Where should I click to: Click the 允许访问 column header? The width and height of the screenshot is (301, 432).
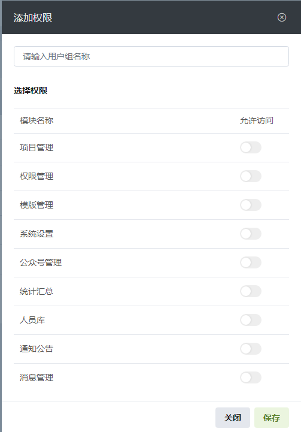(257, 120)
